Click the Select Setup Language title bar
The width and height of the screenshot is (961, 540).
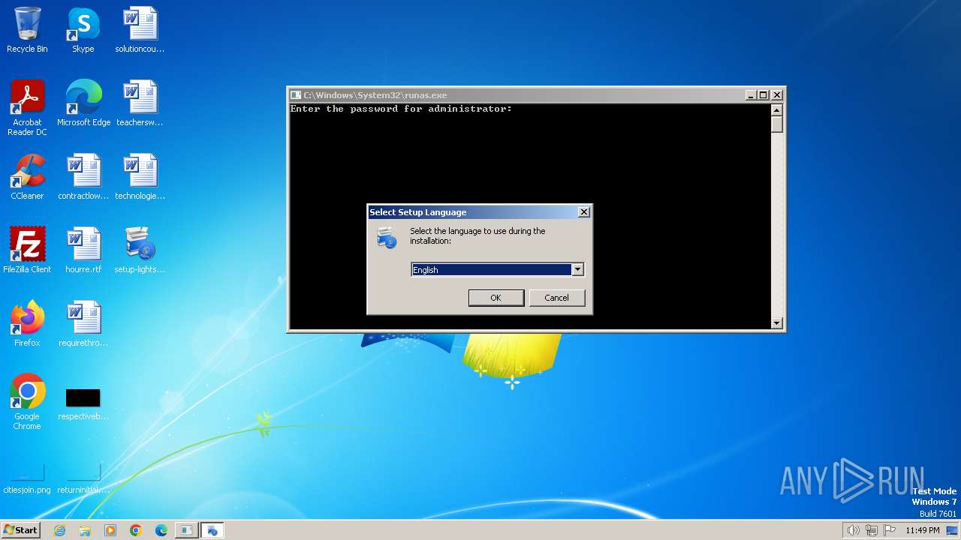(x=471, y=212)
